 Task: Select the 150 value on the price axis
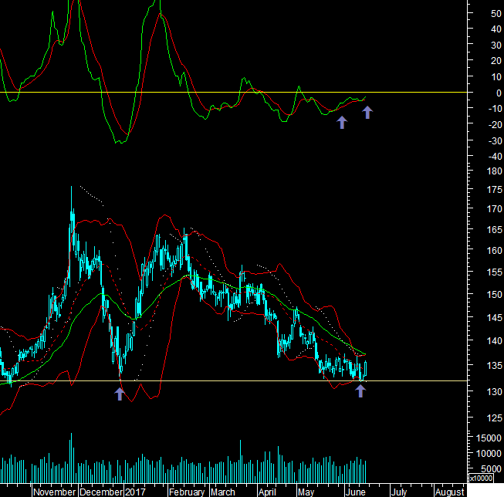(x=495, y=295)
